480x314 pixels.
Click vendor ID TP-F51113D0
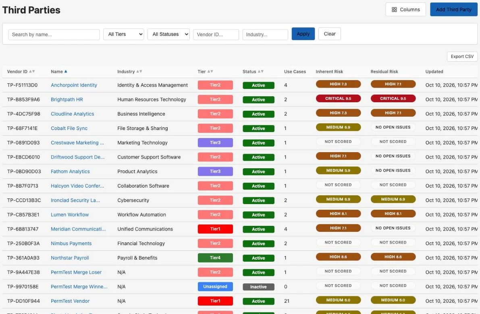[22, 85]
